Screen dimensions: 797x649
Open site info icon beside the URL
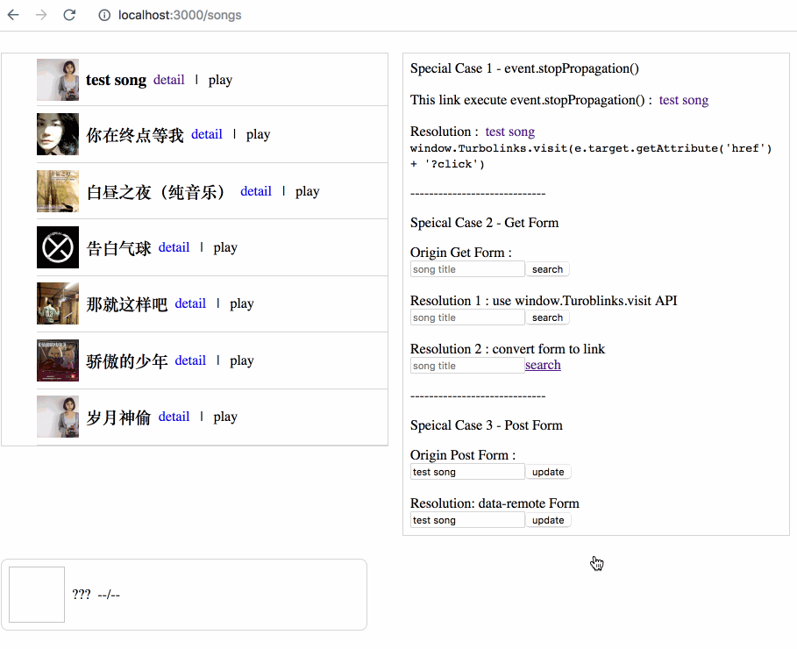click(x=104, y=15)
